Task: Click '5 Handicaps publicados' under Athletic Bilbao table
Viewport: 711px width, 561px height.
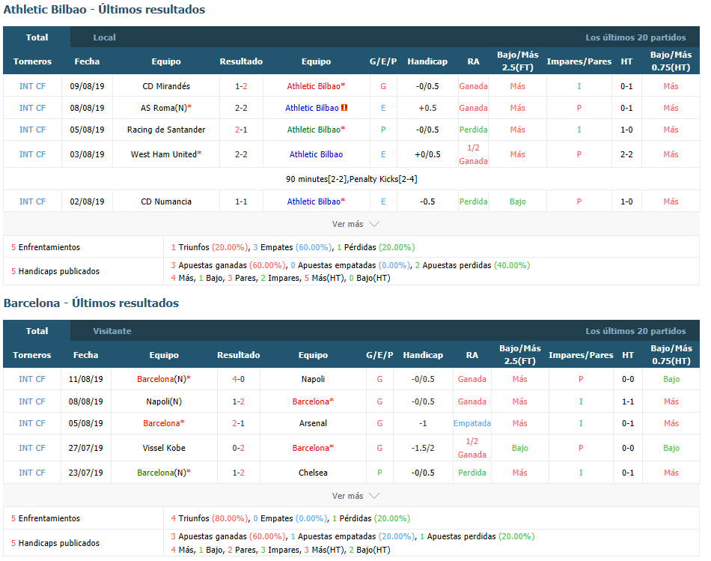Action: click(55, 271)
